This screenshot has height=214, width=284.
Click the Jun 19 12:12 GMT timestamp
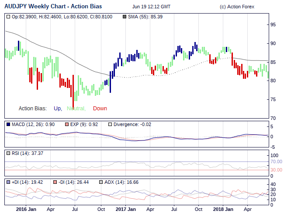pos(151,7)
